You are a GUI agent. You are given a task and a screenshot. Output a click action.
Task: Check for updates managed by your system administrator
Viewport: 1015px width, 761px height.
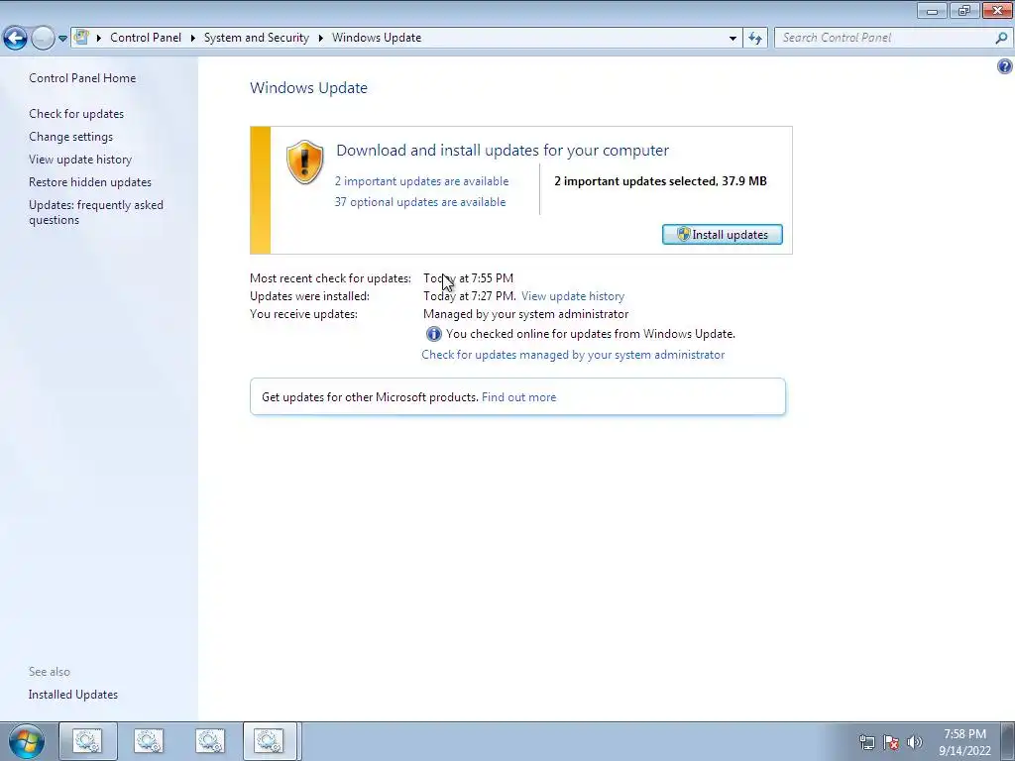[573, 355]
